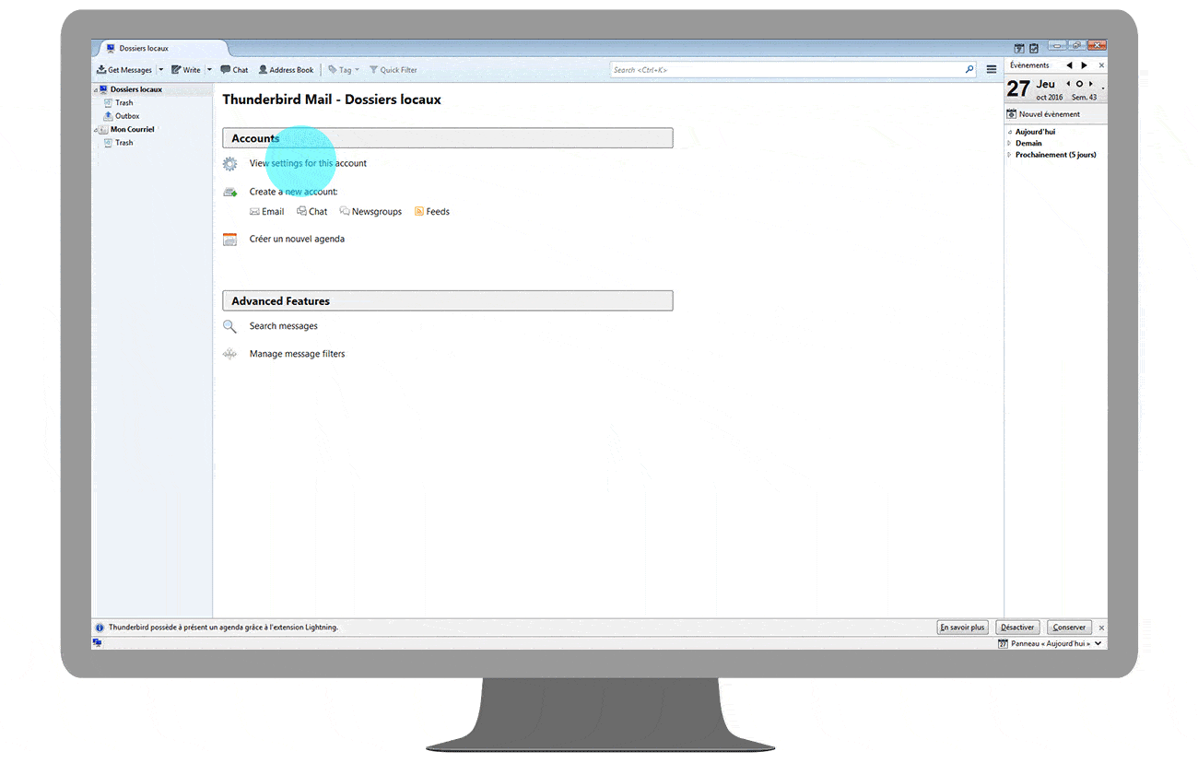Create a new Feeds account
This screenshot has width=1198, height=763.
pyautogui.click(x=432, y=212)
